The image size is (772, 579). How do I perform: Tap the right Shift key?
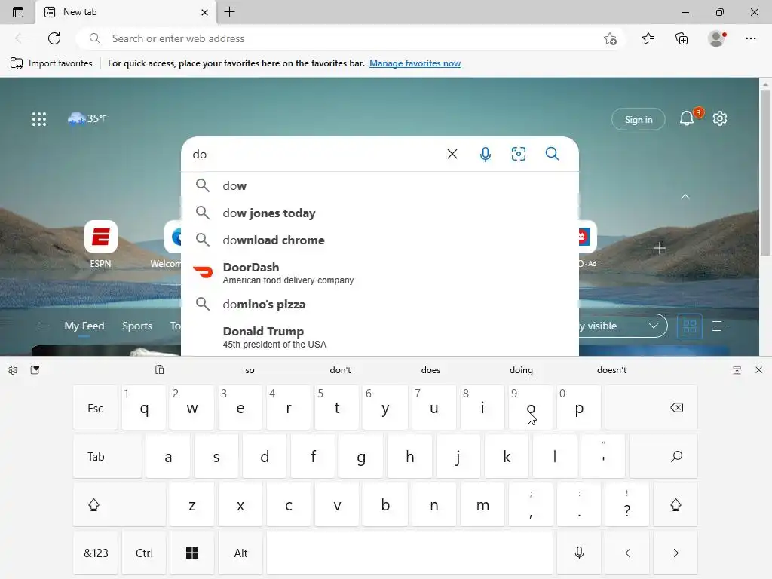[675, 504]
